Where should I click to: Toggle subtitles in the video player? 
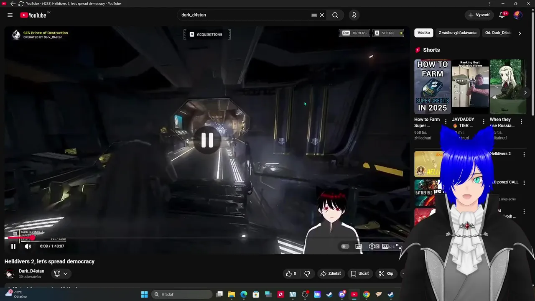[359, 246]
